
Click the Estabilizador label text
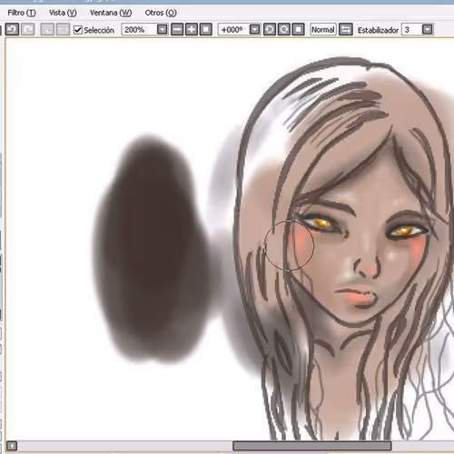click(x=378, y=30)
